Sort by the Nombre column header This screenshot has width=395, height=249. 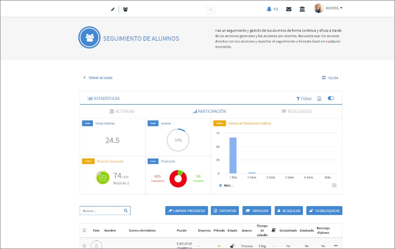[x=110, y=230]
